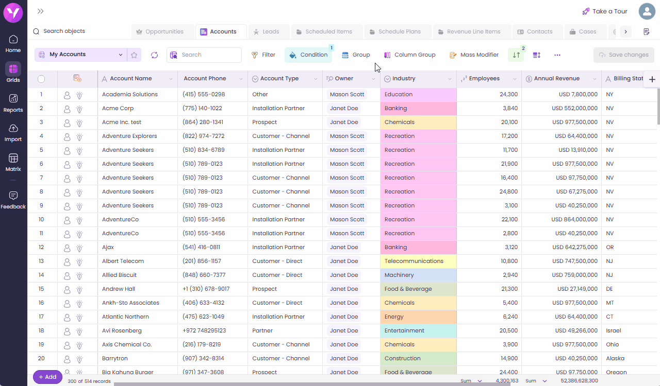Open the My Accounts view dropdown
Image resolution: width=660 pixels, height=386 pixels.
click(x=121, y=55)
